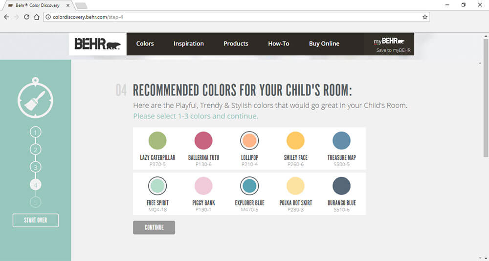Click color code M470-5
Viewport: 489px width, 261px height.
coord(249,210)
